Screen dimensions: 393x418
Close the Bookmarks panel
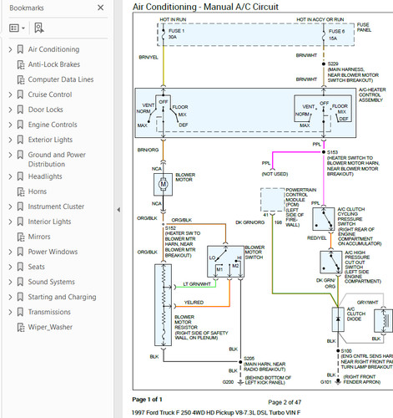(x=101, y=8)
